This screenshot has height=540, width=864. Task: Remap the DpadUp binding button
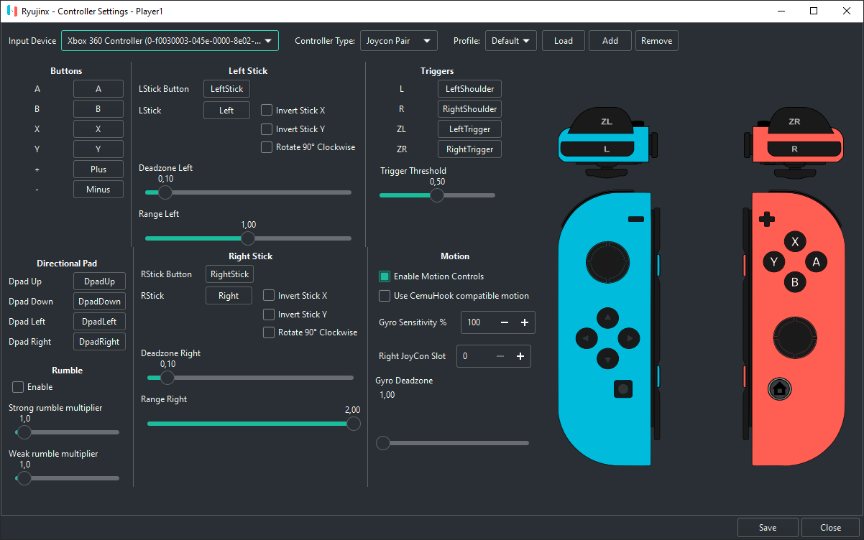click(99, 281)
